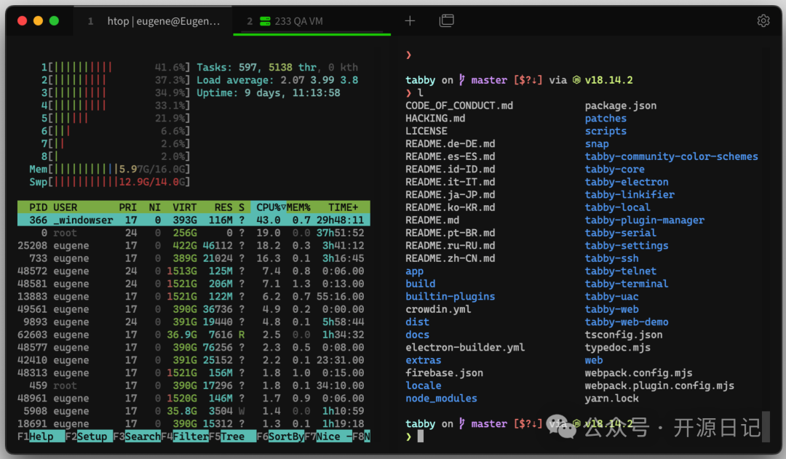Viewport: 786px width, 459px height.
Task: Click the Swp usage meter
Action: tap(110, 182)
